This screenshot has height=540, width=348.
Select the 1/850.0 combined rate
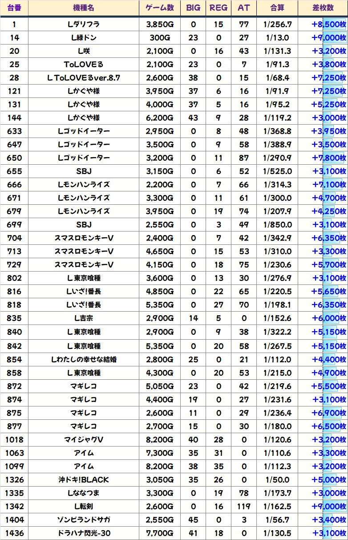coord(278,225)
